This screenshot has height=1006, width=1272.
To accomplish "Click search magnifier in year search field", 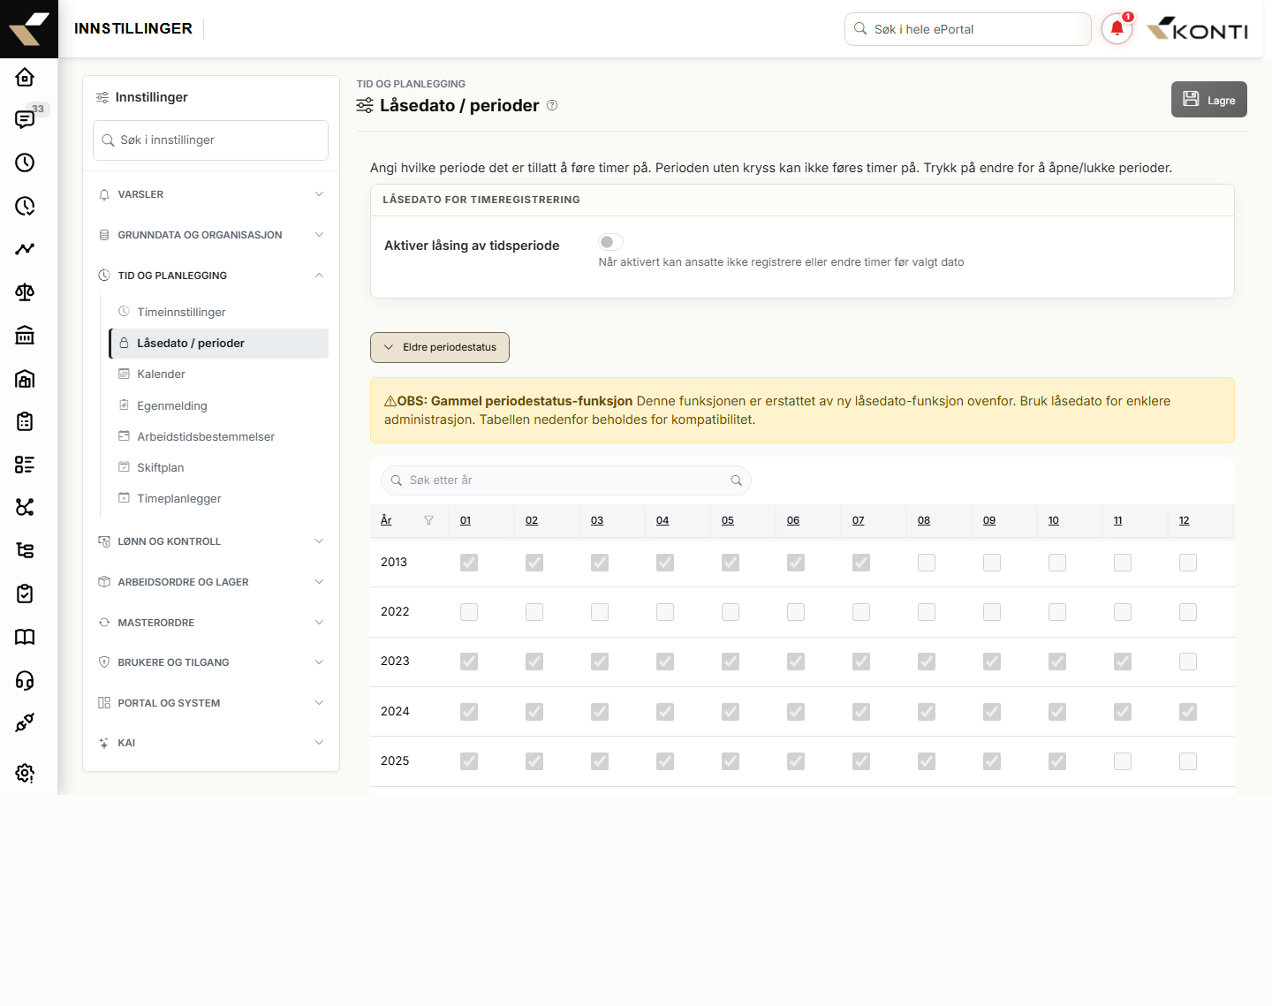I will [736, 480].
